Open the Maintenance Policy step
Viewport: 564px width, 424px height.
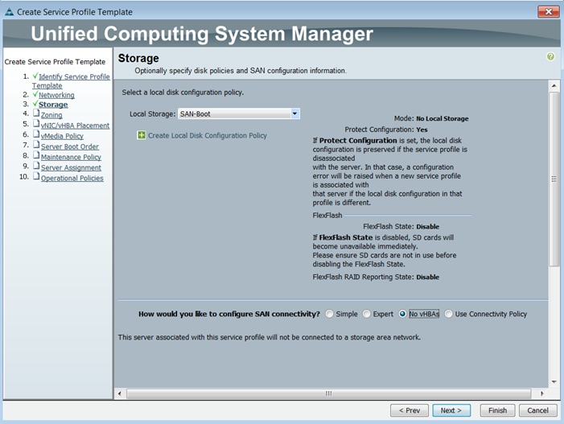pyautogui.click(x=71, y=157)
